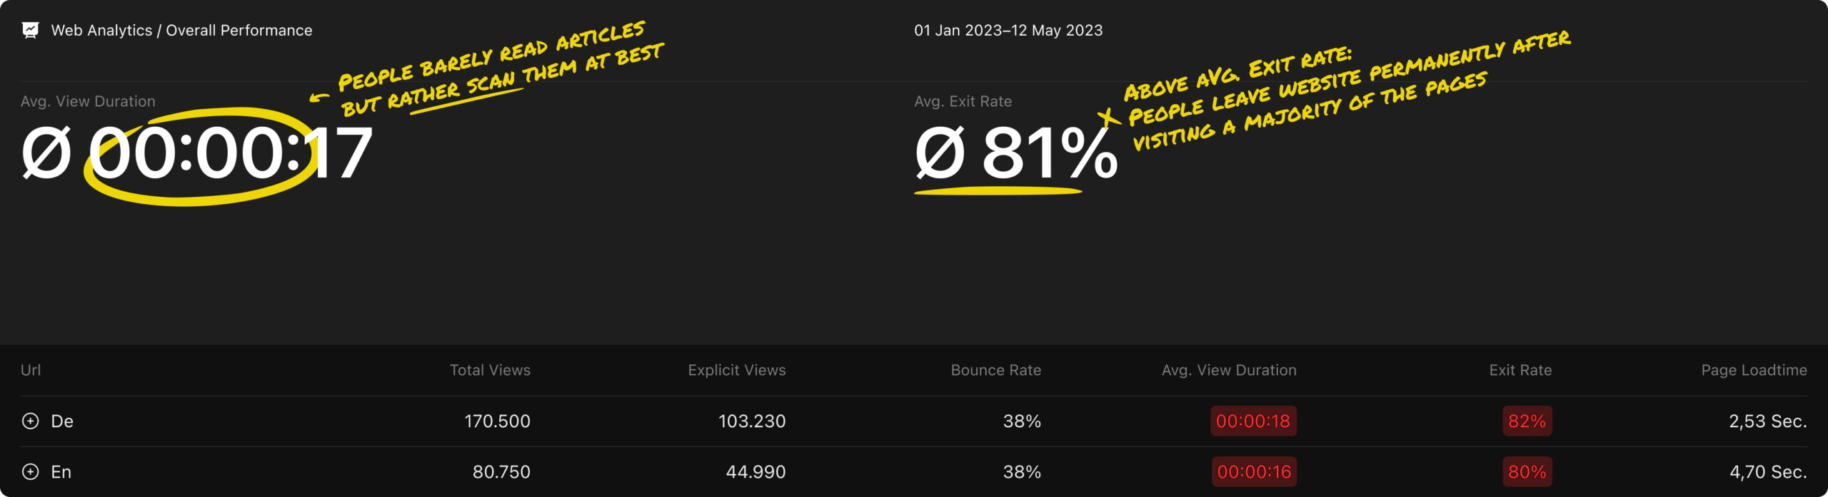
Task: Sort by Explicit Views column header
Action: pos(737,370)
